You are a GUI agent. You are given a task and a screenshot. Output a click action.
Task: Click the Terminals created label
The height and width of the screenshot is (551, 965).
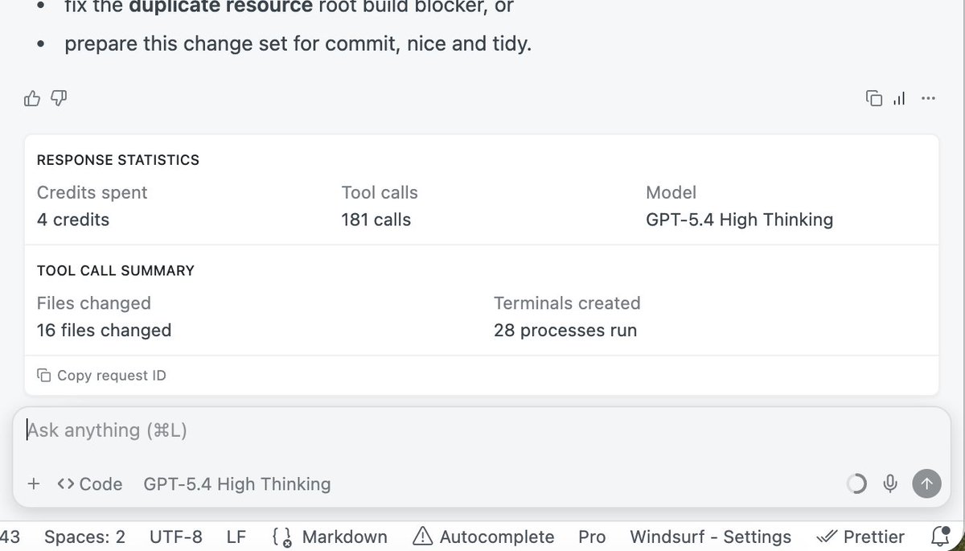click(567, 303)
